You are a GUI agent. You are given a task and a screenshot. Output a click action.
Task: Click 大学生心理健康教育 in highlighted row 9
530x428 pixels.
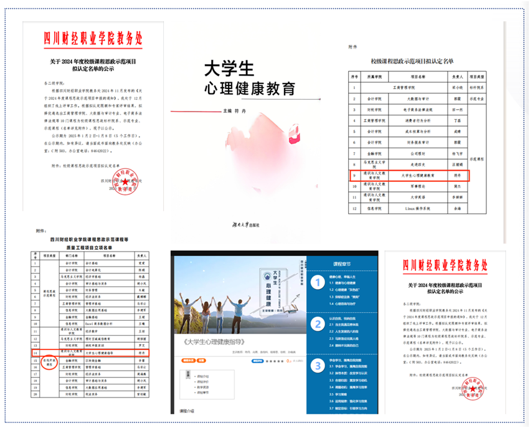coord(418,176)
